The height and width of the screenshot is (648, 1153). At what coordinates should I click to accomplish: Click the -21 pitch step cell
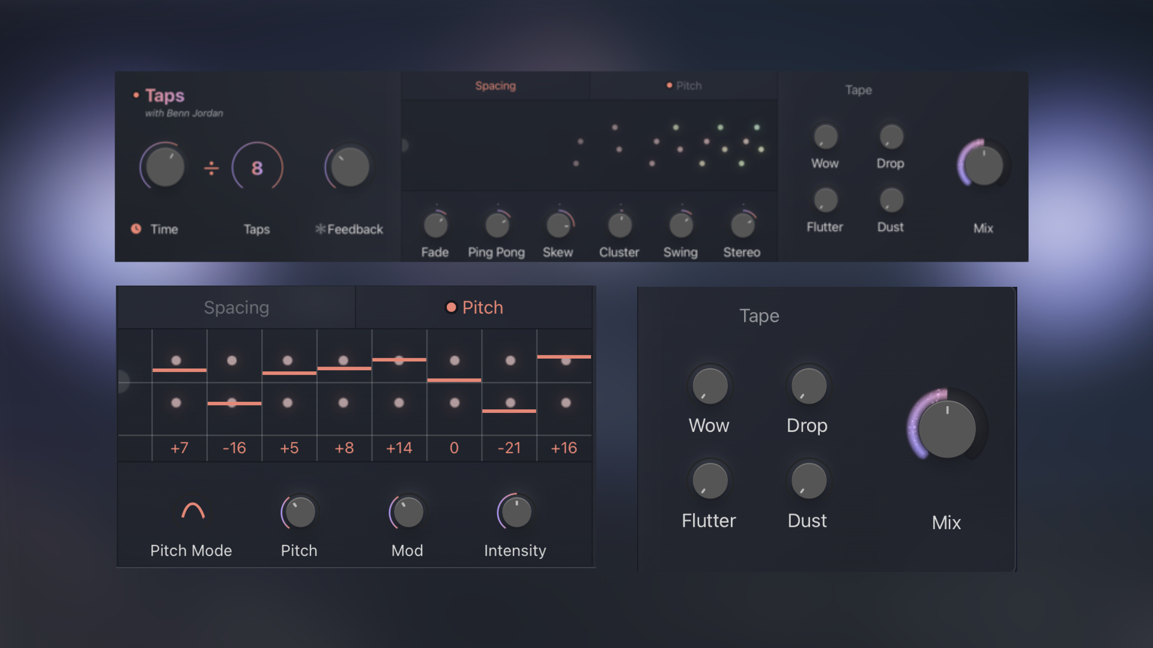[x=509, y=448]
